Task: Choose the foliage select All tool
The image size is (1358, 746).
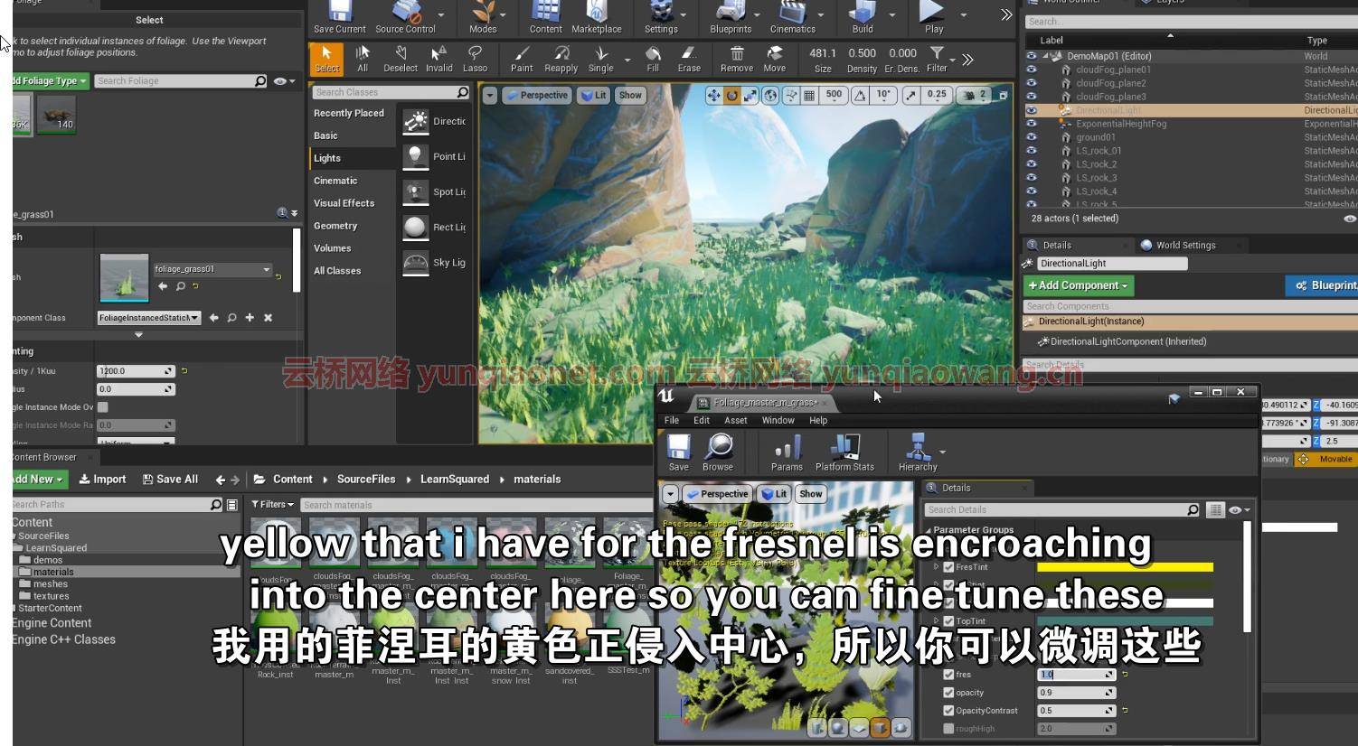Action: [363, 59]
